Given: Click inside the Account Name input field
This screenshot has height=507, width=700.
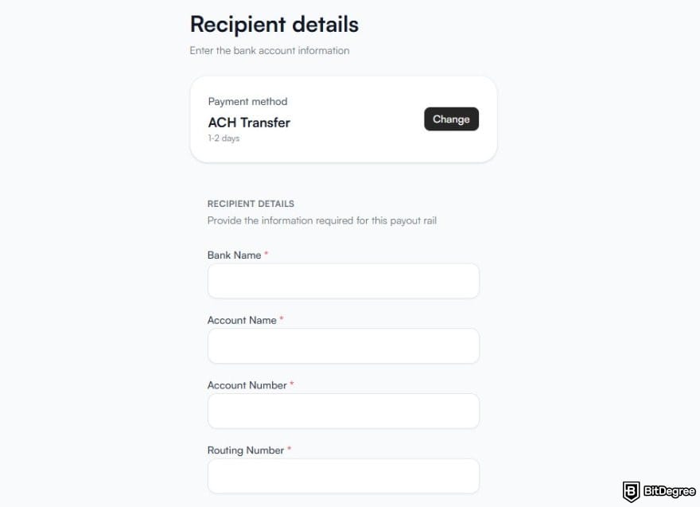Looking at the screenshot, I should [x=342, y=345].
